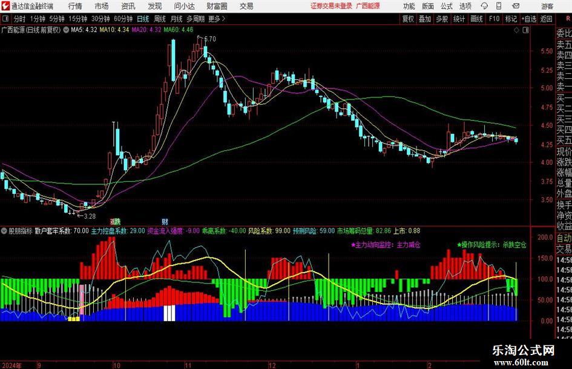Screen dimensions: 572x369
Task: Click the 返回 back button
Action: click(x=546, y=19)
